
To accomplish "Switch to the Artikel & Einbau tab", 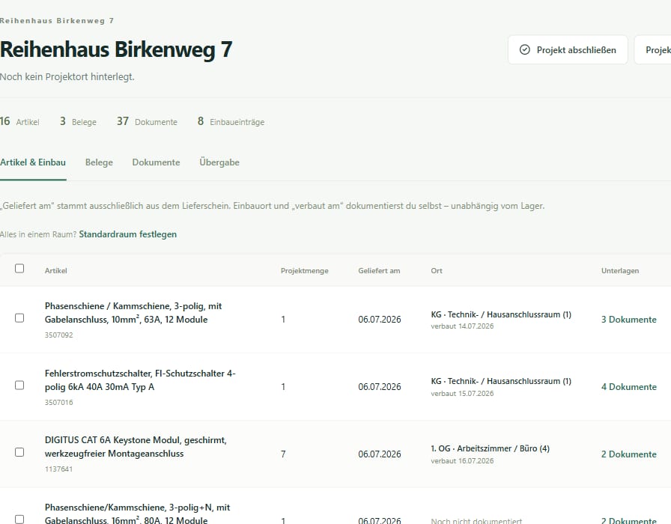I will coord(33,162).
